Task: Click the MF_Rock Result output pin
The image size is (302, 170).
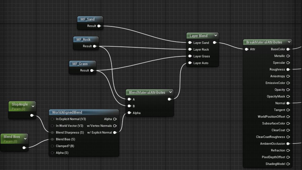Action: click(x=95, y=46)
